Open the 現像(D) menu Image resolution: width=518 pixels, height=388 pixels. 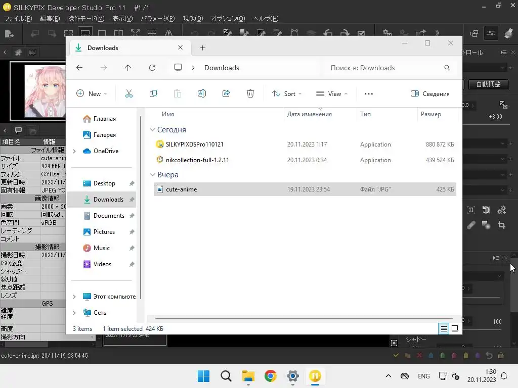pyautogui.click(x=193, y=19)
